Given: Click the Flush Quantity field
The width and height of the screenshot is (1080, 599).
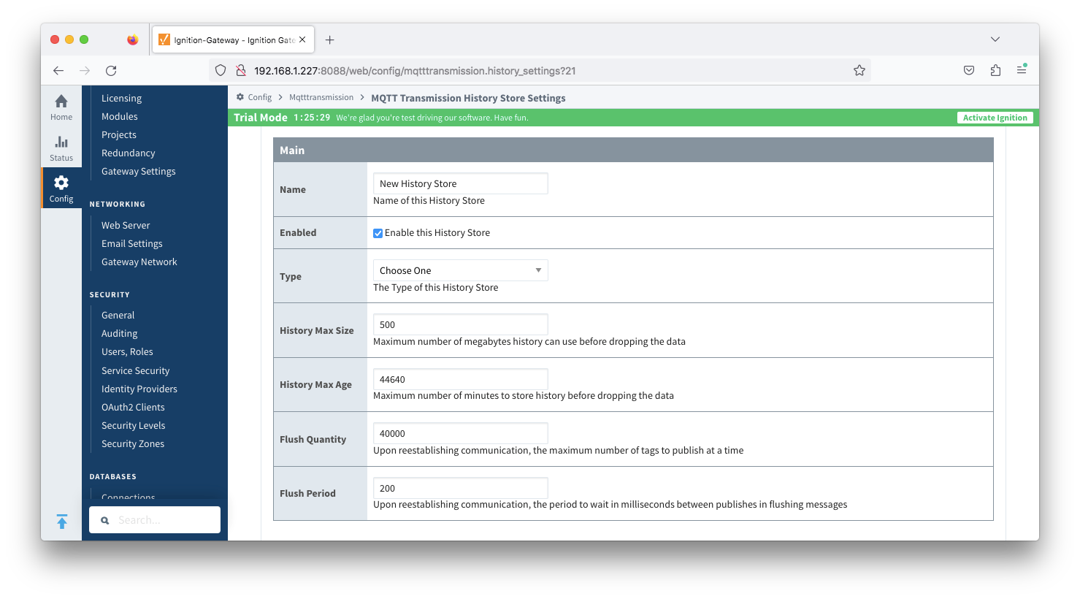Looking at the screenshot, I should (x=460, y=433).
